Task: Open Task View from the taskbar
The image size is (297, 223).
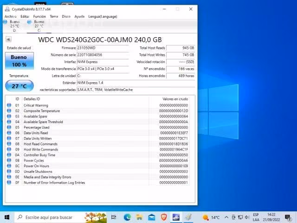Action: [114, 217]
